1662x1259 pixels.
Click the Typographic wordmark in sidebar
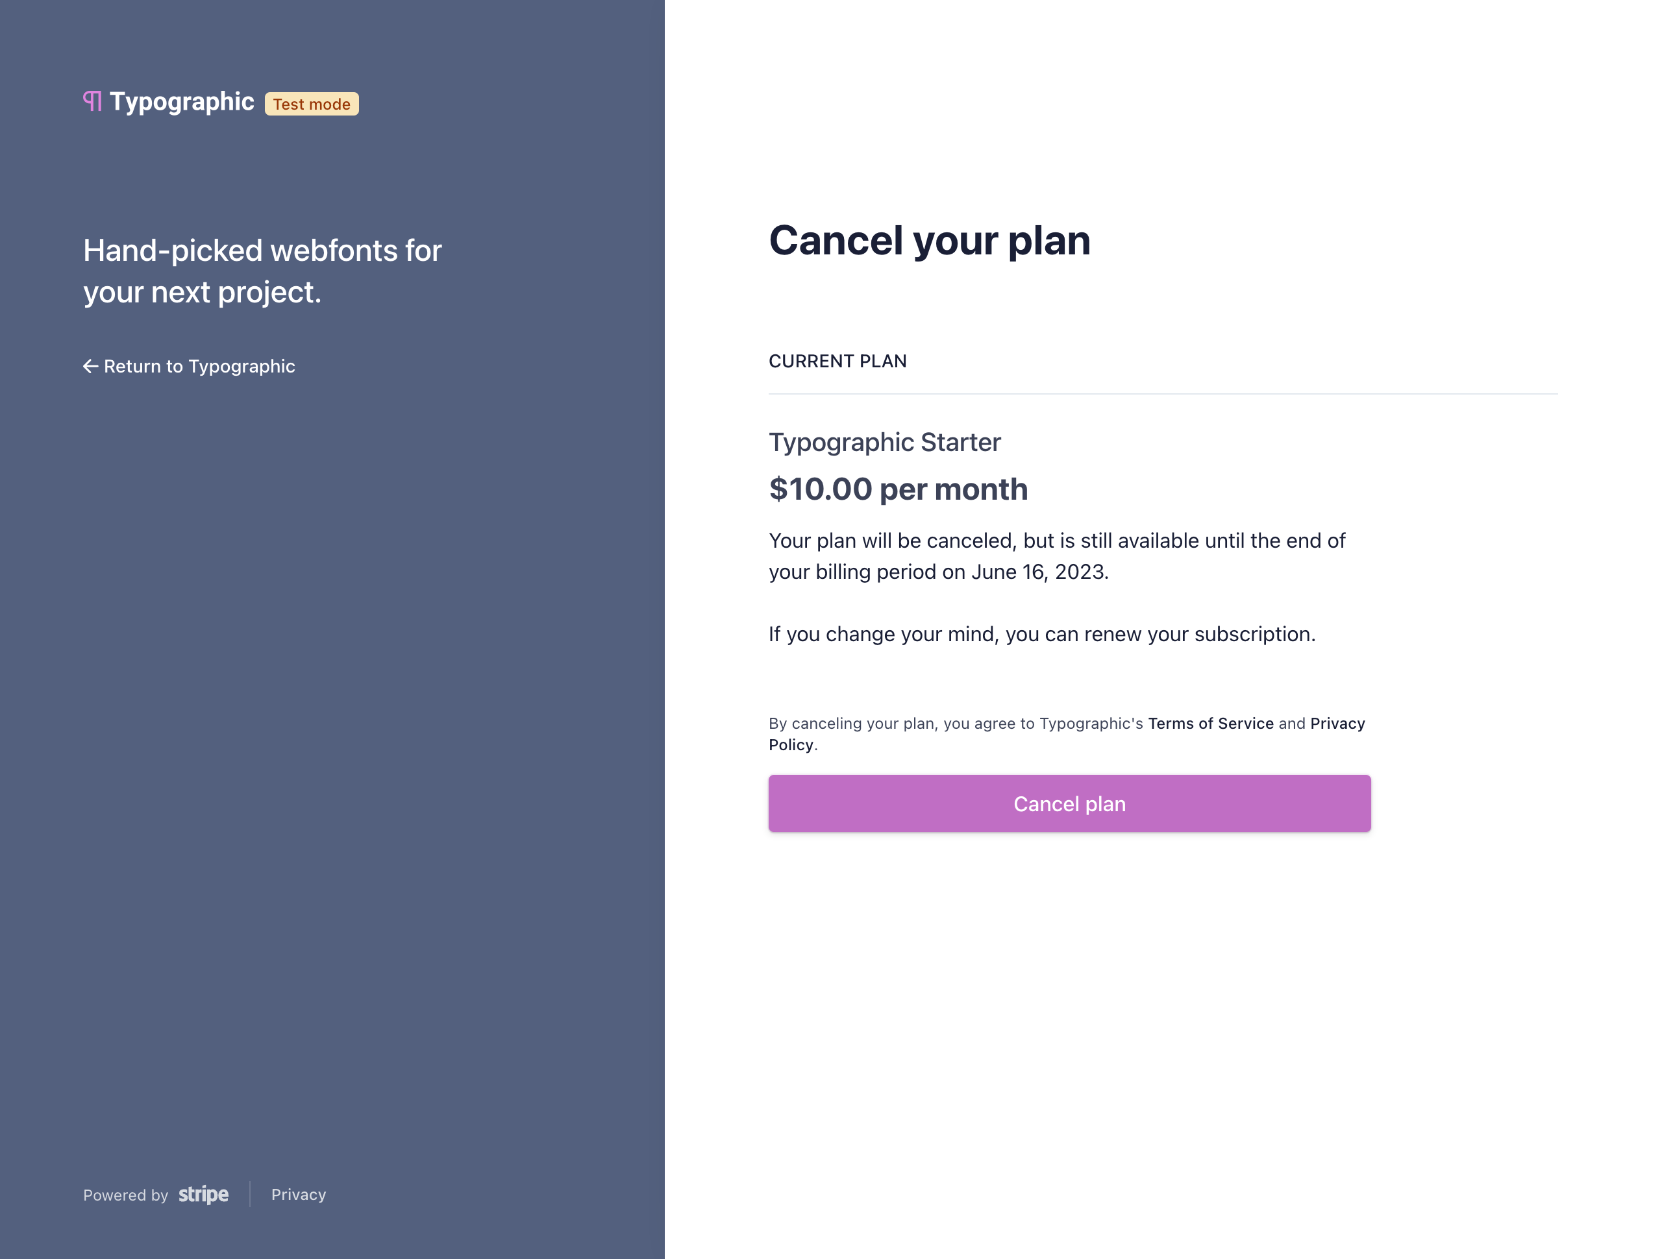coord(182,101)
